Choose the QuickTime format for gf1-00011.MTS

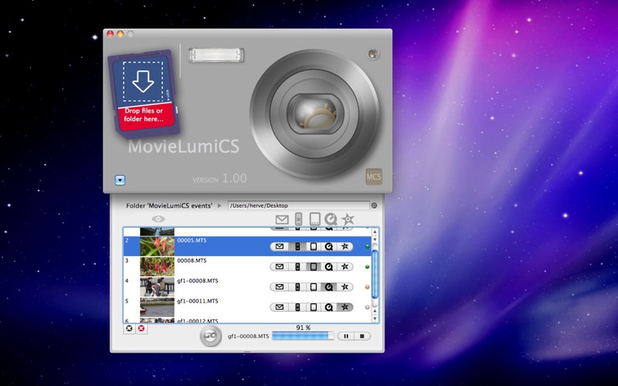click(329, 306)
